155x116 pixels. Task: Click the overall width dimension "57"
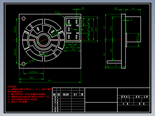tap(49, 81)
